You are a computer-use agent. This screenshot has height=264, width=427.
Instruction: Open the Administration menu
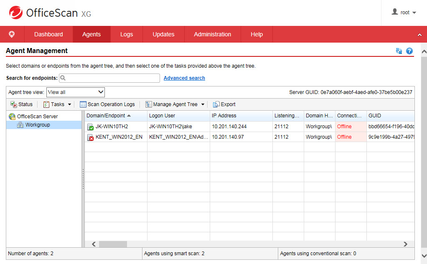[212, 34]
